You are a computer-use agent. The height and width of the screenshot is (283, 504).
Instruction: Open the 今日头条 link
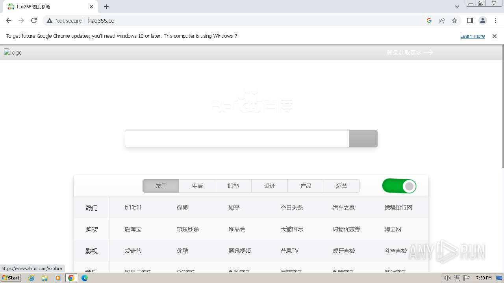coord(292,208)
